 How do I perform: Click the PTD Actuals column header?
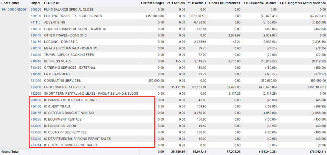[x=176, y=3]
